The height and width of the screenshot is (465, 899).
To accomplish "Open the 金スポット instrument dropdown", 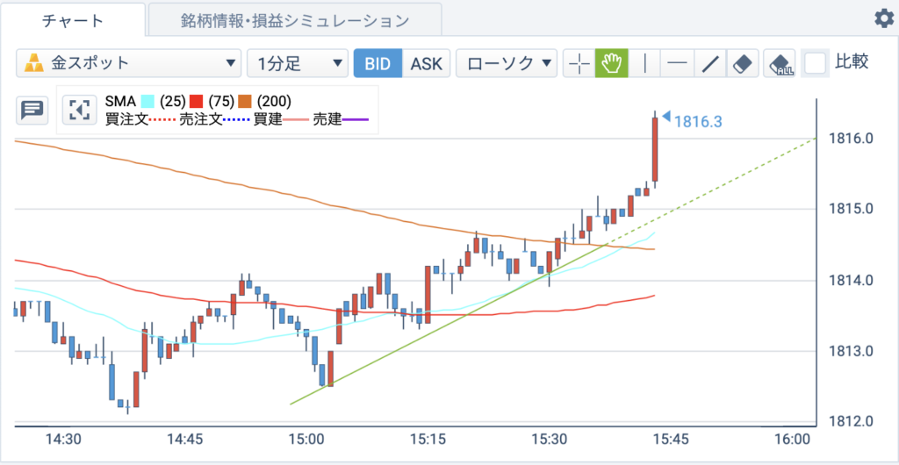I will [128, 63].
